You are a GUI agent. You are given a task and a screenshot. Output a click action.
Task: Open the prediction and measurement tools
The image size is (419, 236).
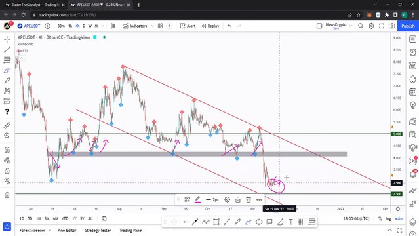point(7,102)
